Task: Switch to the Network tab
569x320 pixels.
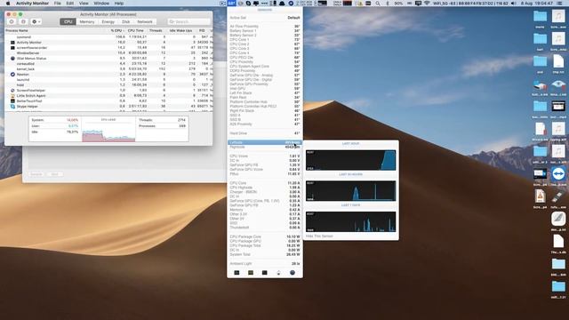Action: pos(145,21)
